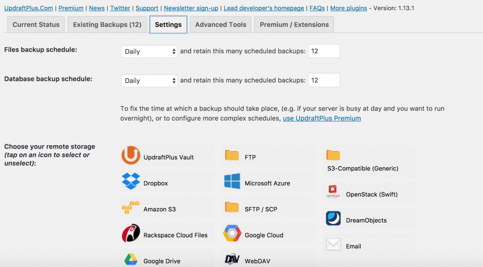Screen dimensions: 483x267
Task: Follow the More plugins link
Action: click(x=348, y=8)
